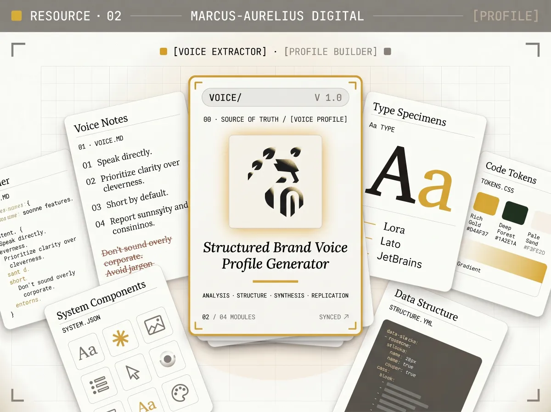Select the Deep Forest color swatch
The height and width of the screenshot is (412, 551).
pyautogui.click(x=515, y=213)
